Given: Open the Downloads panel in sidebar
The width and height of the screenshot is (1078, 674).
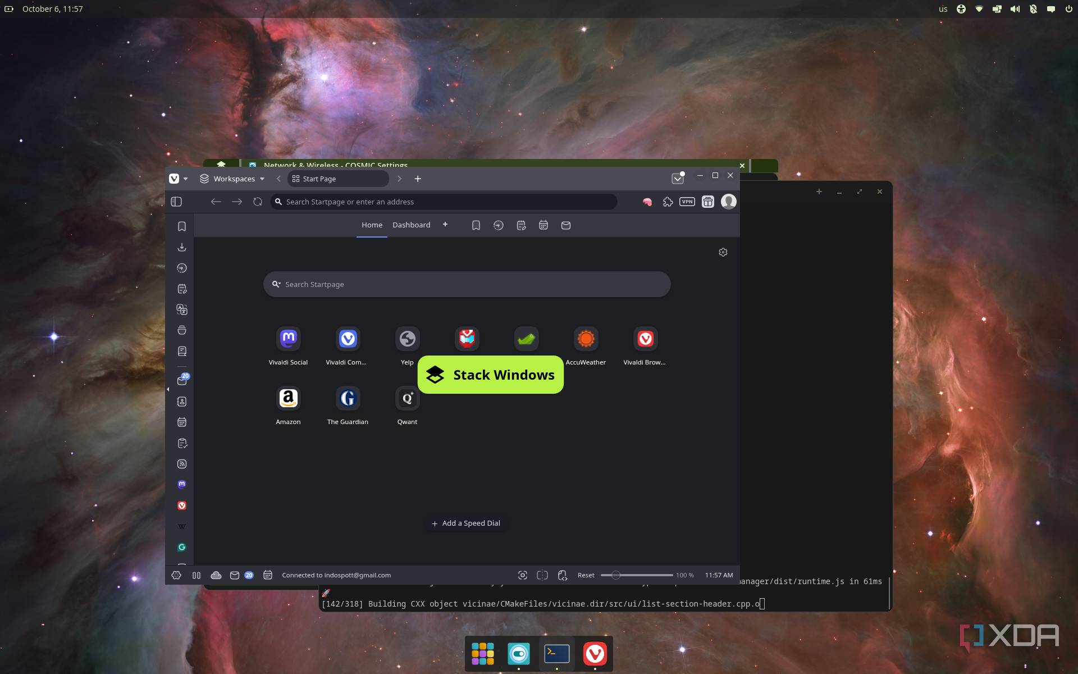Looking at the screenshot, I should (x=182, y=247).
